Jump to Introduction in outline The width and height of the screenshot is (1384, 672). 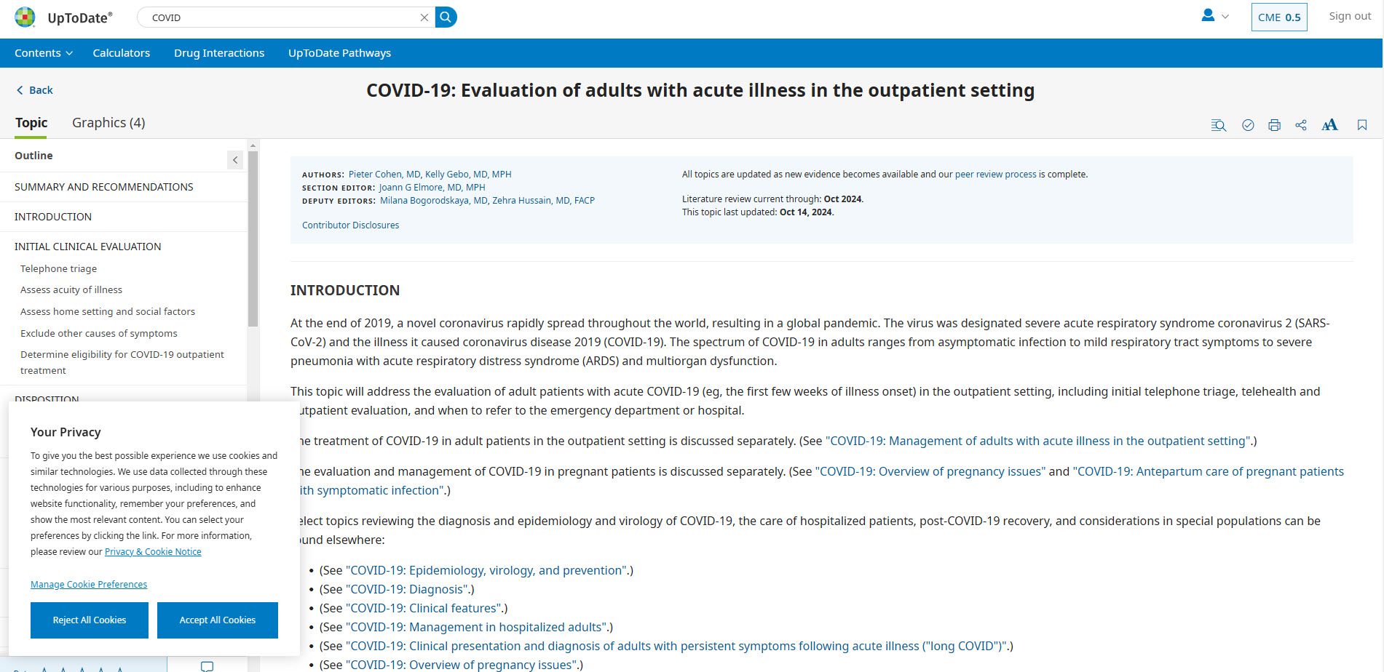point(53,217)
